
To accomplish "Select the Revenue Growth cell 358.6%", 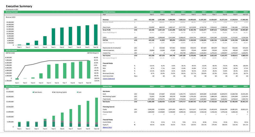I will pos(162,22).
